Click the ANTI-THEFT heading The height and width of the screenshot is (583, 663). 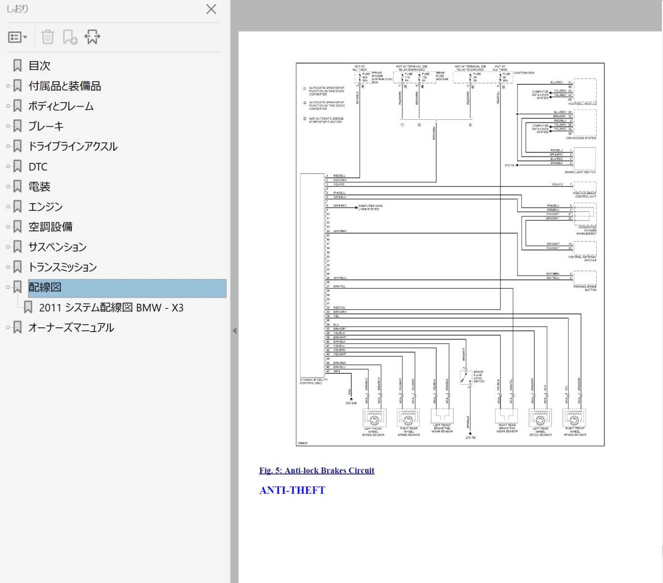[292, 490]
